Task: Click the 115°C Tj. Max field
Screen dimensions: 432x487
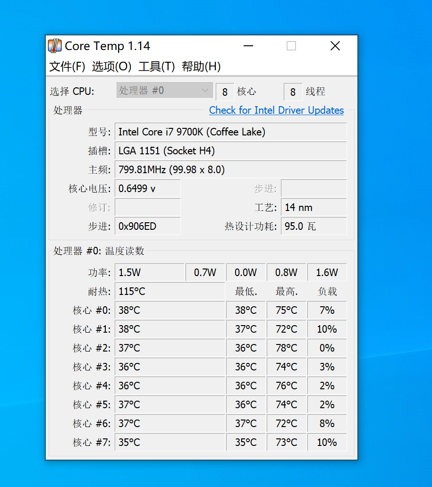Action: [x=169, y=291]
